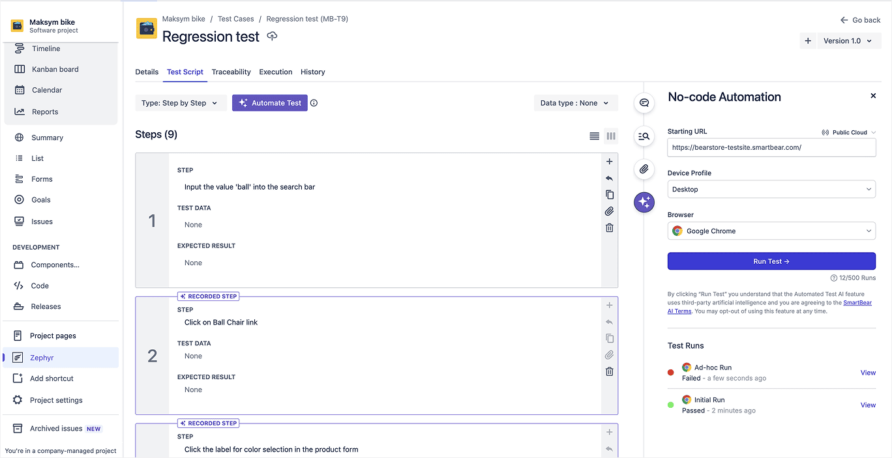
Task: Click the info icon next to Automate Test
Action: click(314, 103)
